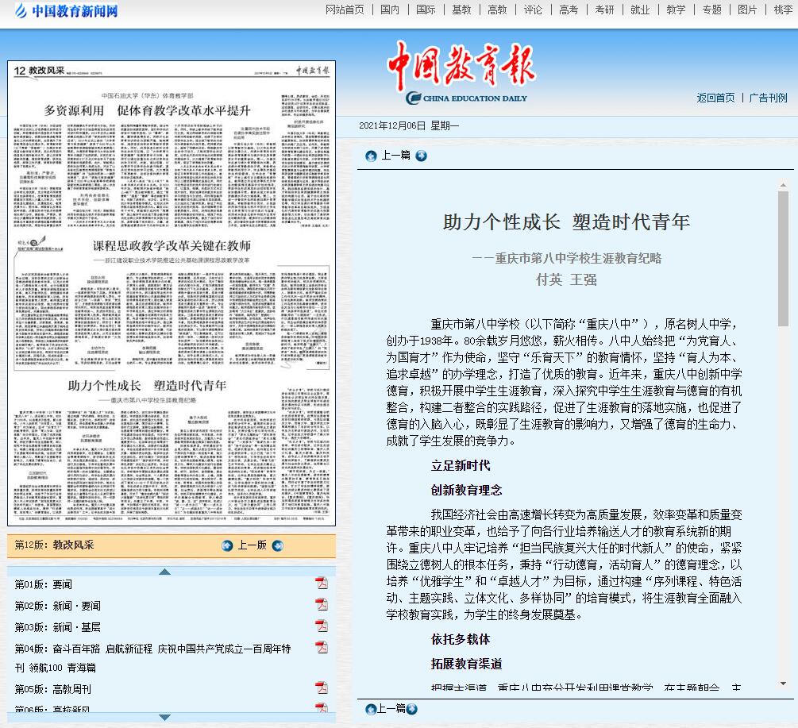Select 考研 in the top navigation
Viewport: 798px width, 728px height.
point(604,10)
